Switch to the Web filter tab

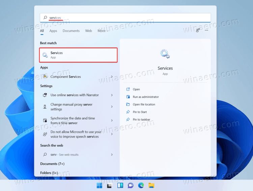tap(88, 31)
